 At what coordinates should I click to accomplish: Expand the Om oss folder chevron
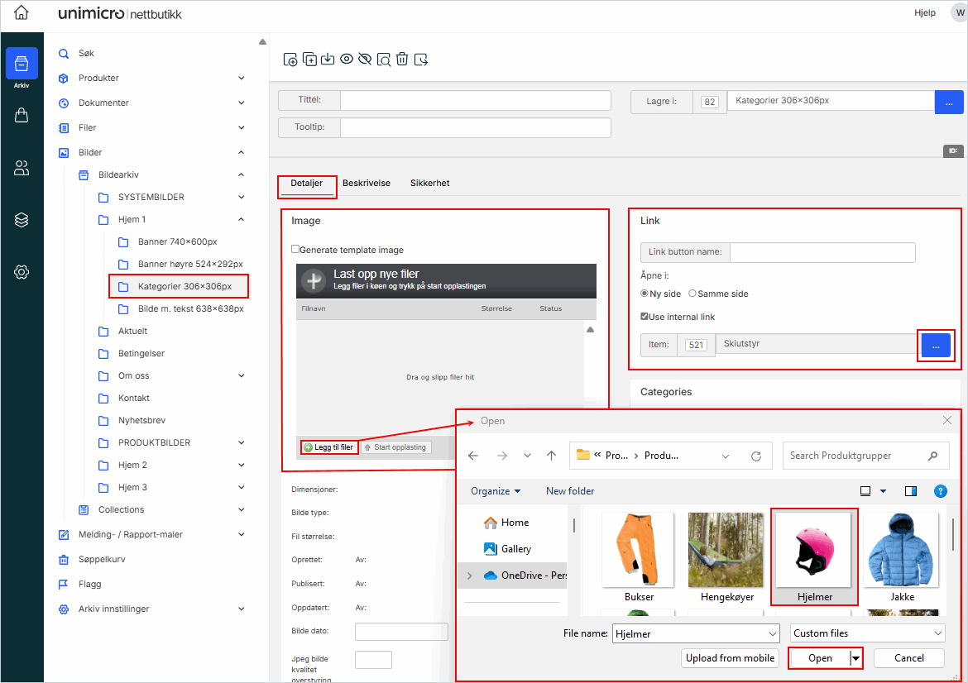pyautogui.click(x=241, y=375)
